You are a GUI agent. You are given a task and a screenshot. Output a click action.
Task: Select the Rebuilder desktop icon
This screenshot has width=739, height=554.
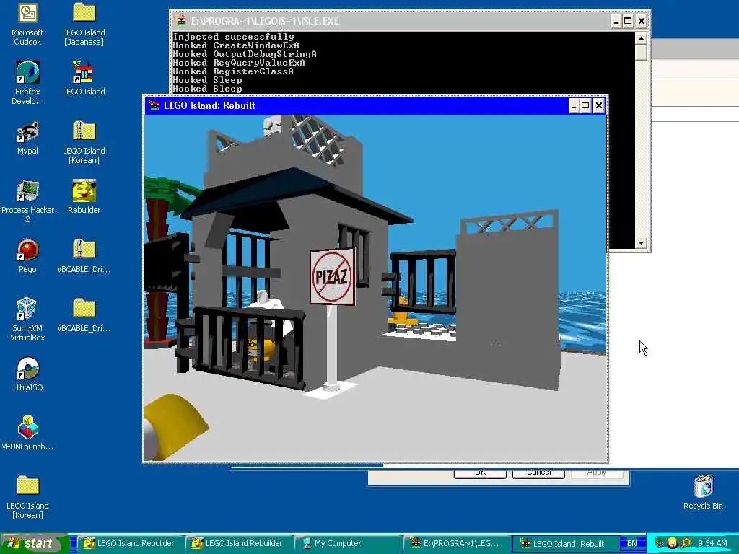[84, 196]
